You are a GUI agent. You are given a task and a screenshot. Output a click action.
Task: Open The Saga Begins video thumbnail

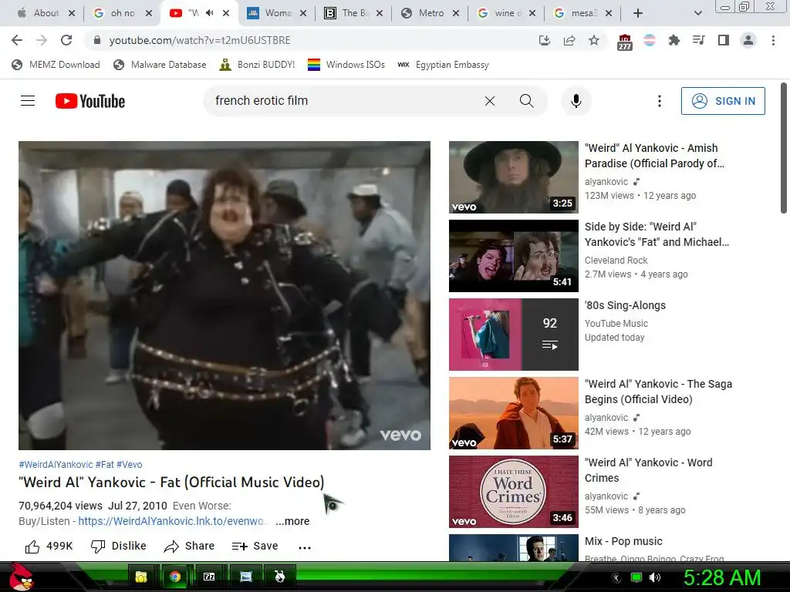coord(513,413)
